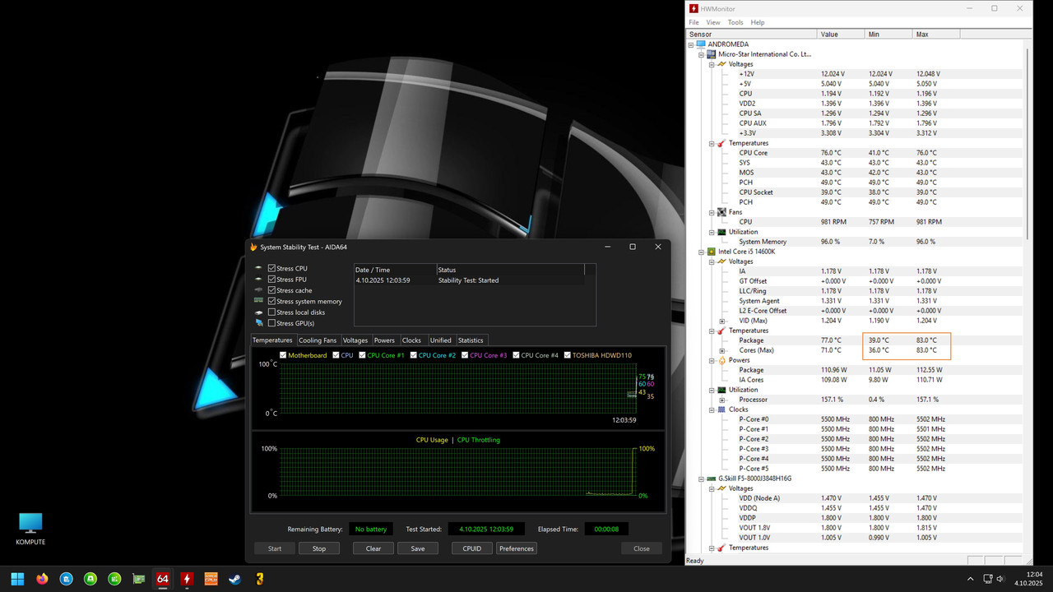Uncheck the Stress FPU checkbox

272,280
